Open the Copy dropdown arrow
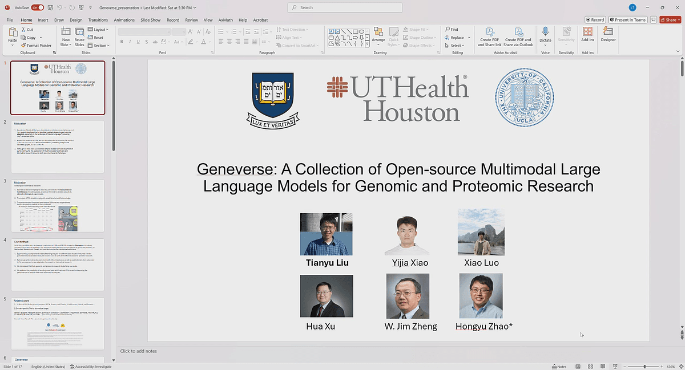This screenshot has height=370, width=685. point(40,38)
